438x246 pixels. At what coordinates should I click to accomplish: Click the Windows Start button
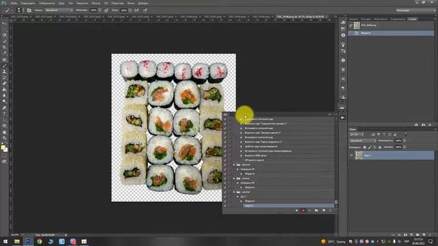(x=5, y=241)
